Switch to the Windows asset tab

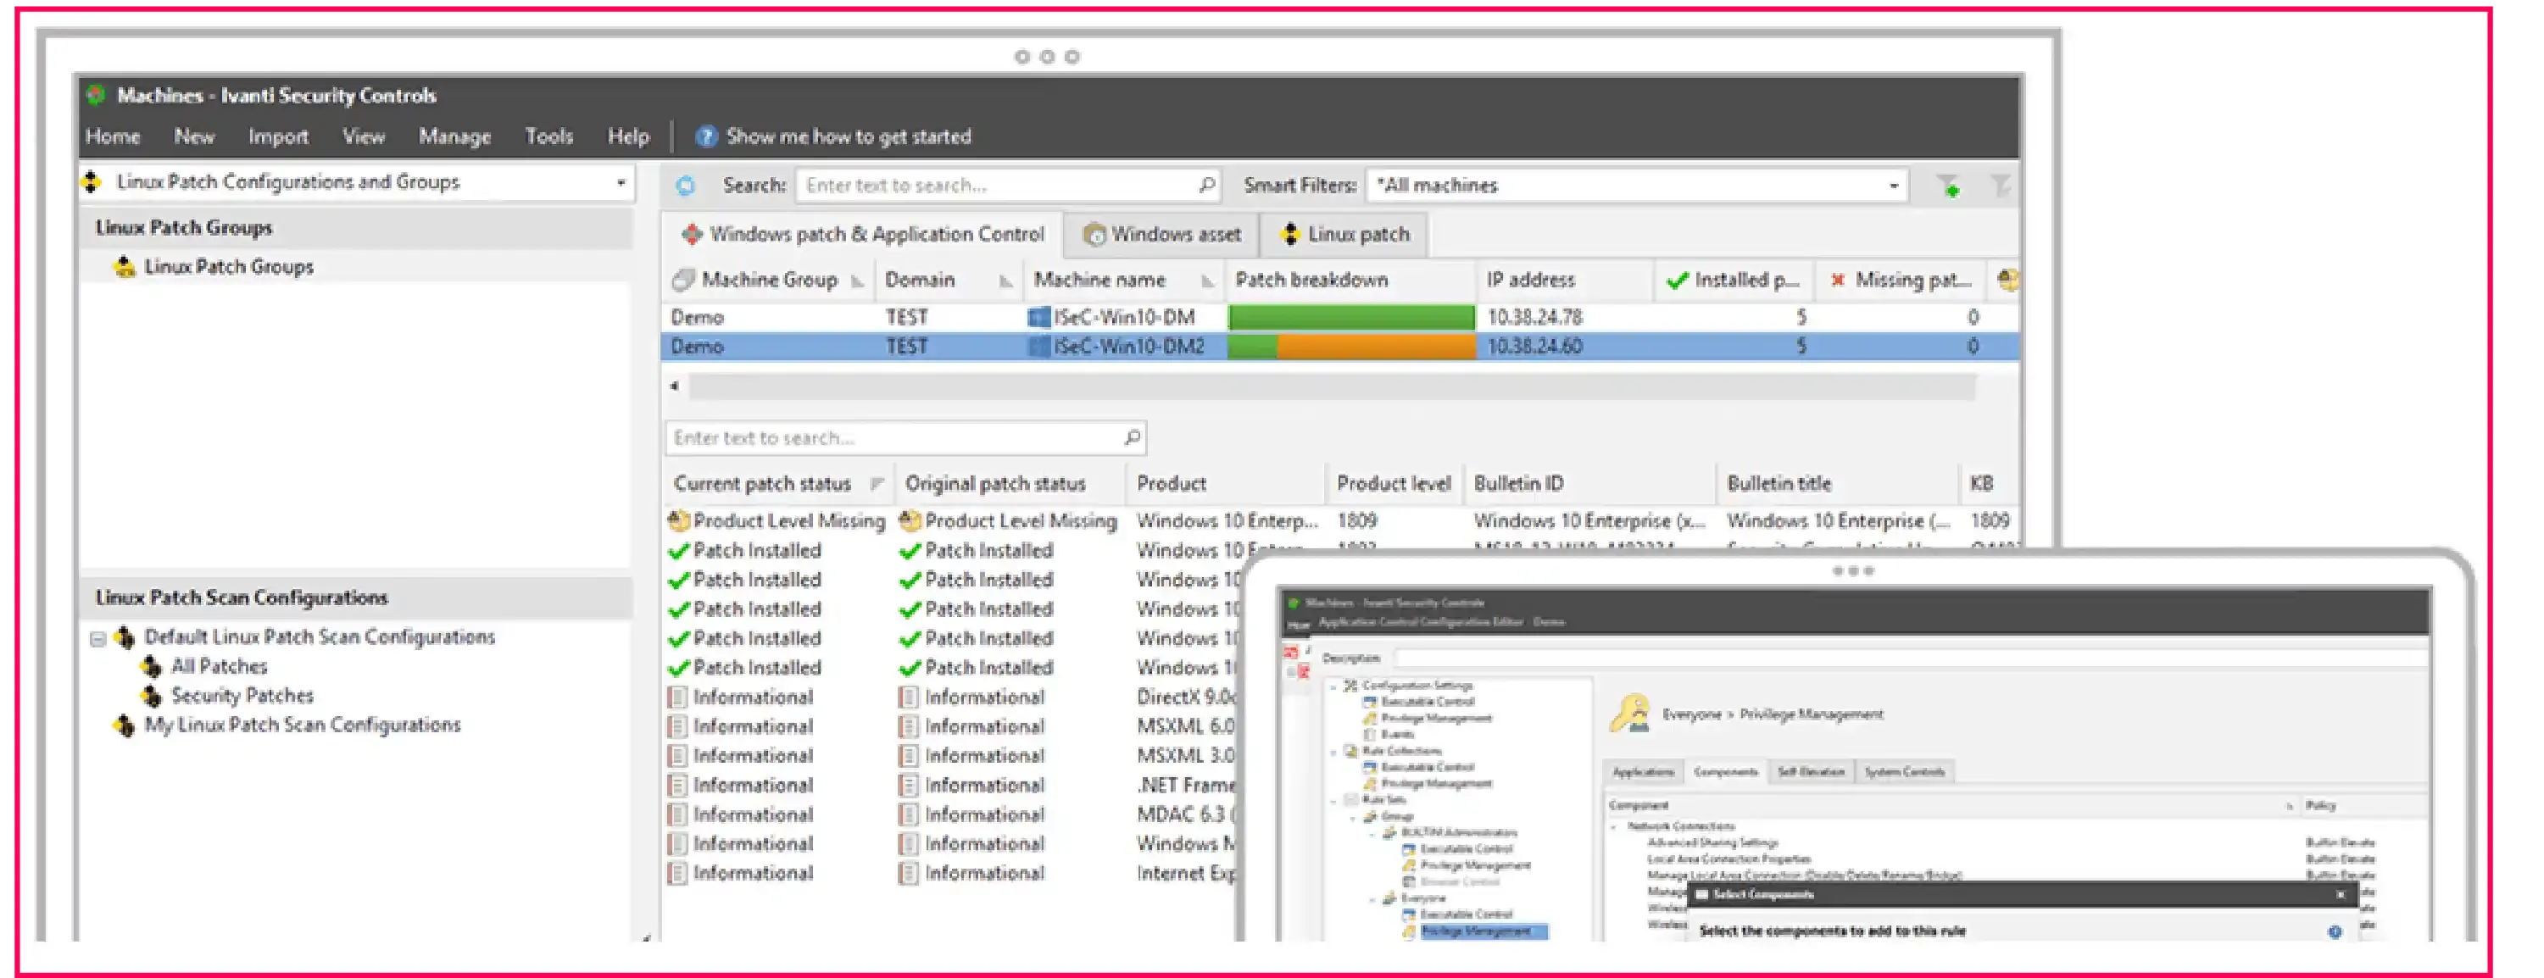tap(1161, 235)
